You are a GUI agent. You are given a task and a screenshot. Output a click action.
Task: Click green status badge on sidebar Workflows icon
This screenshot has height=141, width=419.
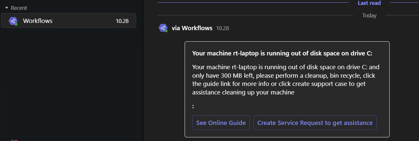(x=16, y=24)
